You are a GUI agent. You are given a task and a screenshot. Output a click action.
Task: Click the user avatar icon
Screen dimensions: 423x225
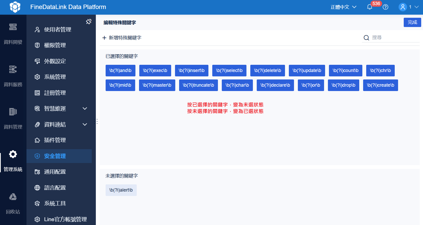pyautogui.click(x=403, y=7)
